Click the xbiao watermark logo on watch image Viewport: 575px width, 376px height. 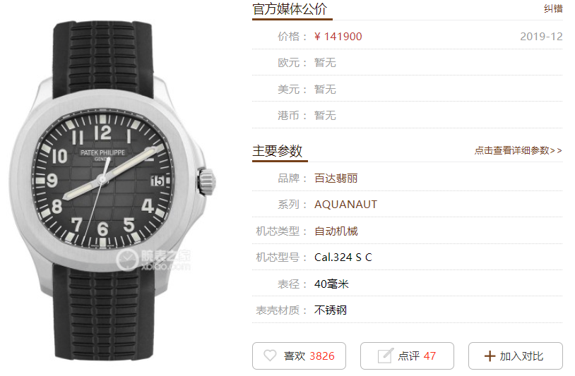tap(153, 260)
